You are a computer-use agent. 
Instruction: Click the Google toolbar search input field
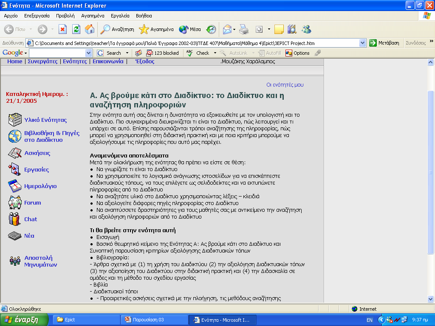[57, 53]
